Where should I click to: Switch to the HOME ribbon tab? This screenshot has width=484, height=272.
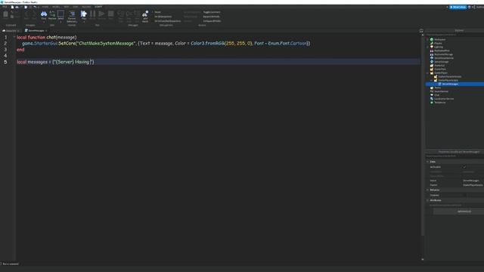tap(45, 7)
